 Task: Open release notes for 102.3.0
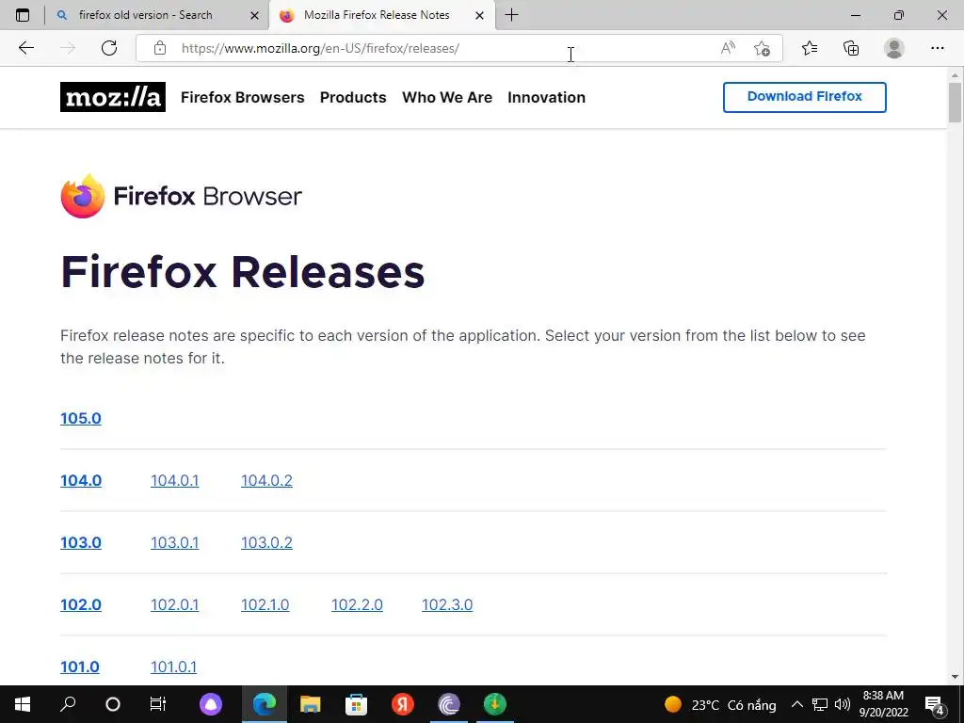pyautogui.click(x=447, y=604)
